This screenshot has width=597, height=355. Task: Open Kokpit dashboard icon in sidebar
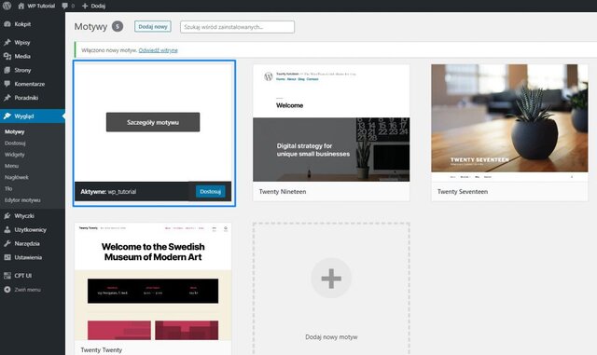pos(7,24)
